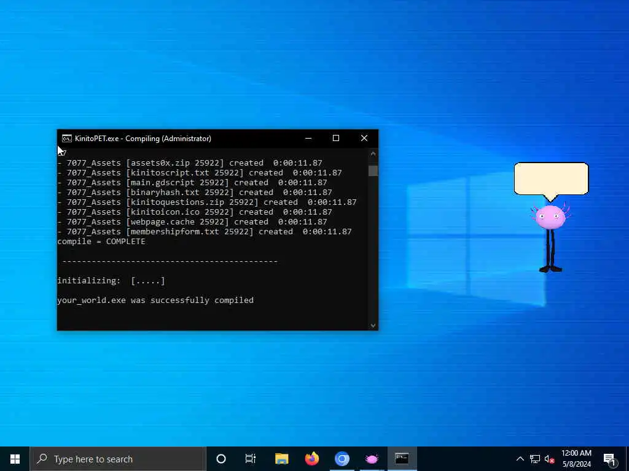Viewport: 629px width, 471px height.
Task: Click the Show desktop sliver at taskbar end
Action: click(627, 459)
